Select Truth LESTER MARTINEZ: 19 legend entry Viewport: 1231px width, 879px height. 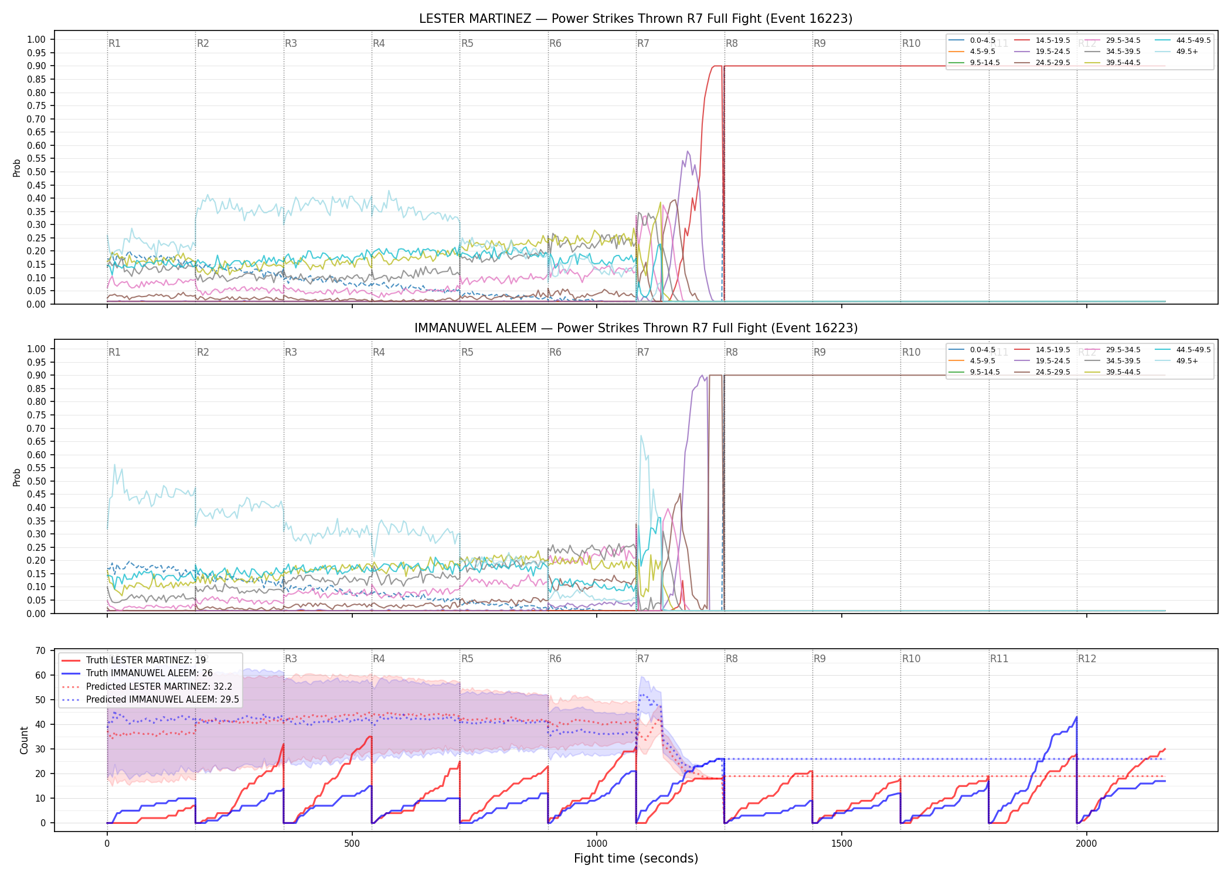[x=134, y=660]
